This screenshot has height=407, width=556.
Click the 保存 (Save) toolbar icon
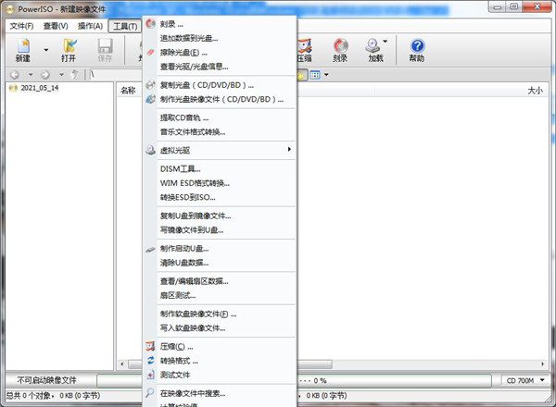pyautogui.click(x=105, y=50)
